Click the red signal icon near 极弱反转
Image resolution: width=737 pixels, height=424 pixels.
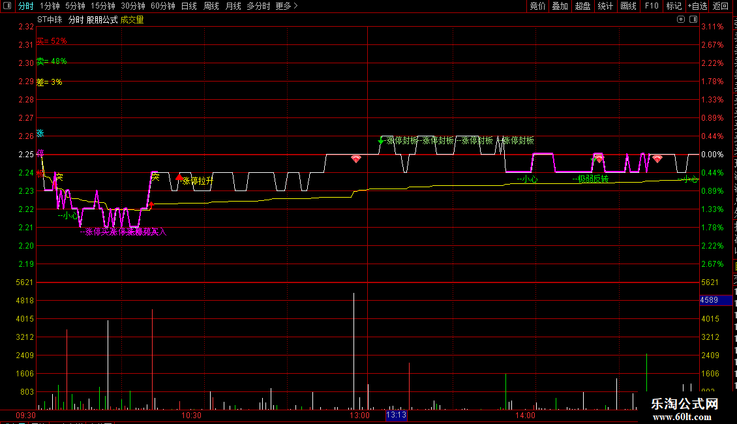[x=598, y=159]
